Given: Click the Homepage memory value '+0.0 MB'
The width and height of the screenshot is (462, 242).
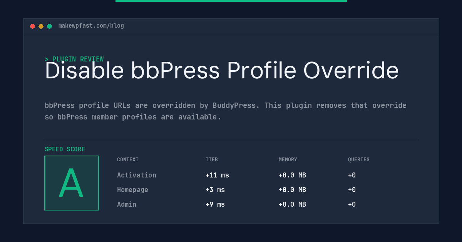Looking at the screenshot, I should (292, 190).
